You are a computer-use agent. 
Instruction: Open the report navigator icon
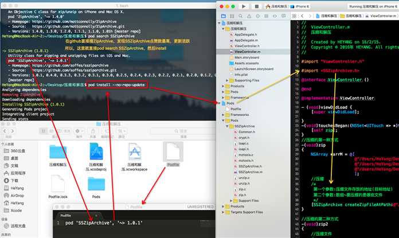283,16
